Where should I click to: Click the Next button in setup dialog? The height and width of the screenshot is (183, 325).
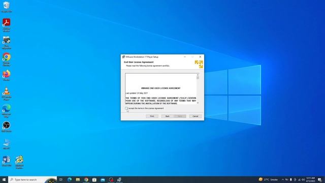point(180,116)
